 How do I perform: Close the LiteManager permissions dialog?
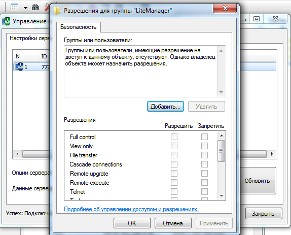click(225, 8)
